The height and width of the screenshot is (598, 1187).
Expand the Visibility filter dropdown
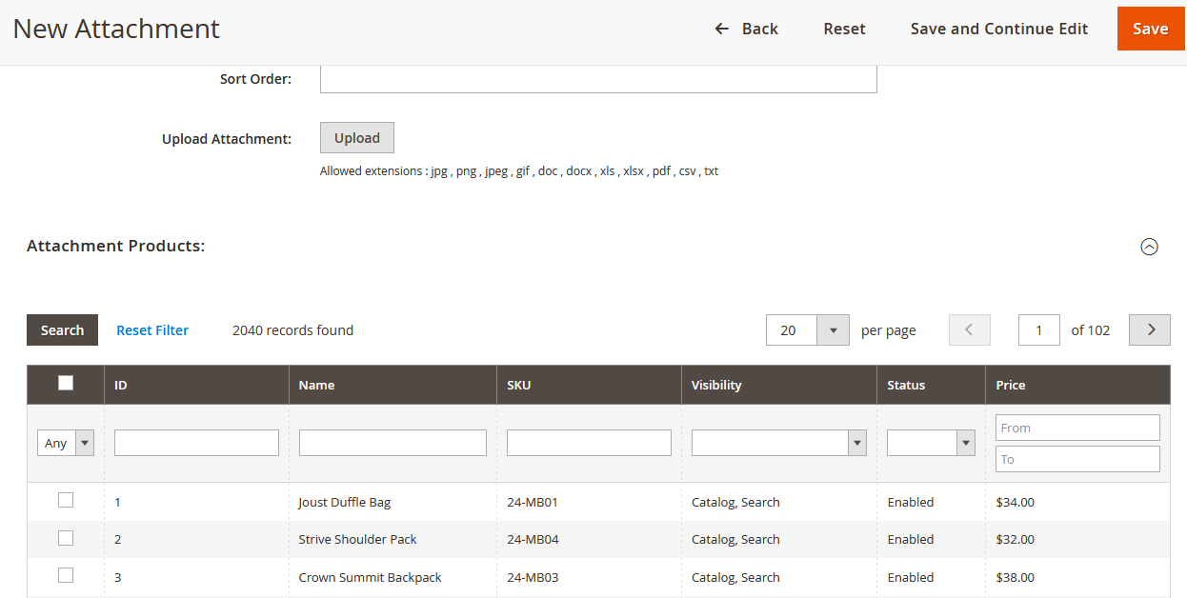778,443
